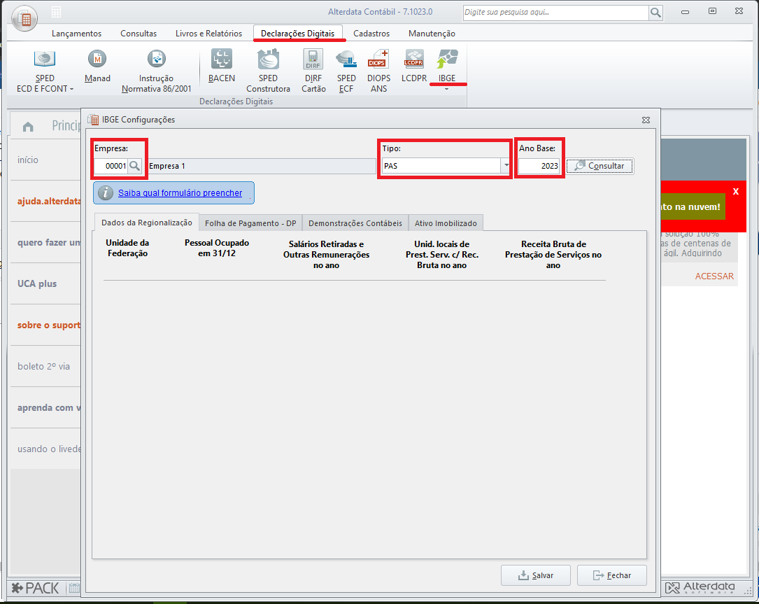
Task: Click the BACEN declaration icon
Action: click(222, 66)
